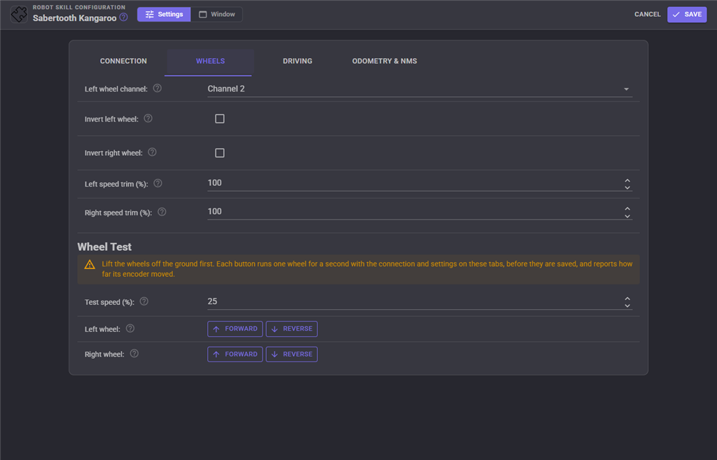Open help for Right speed trim
Screen dimensions: 717x460
pos(162,212)
